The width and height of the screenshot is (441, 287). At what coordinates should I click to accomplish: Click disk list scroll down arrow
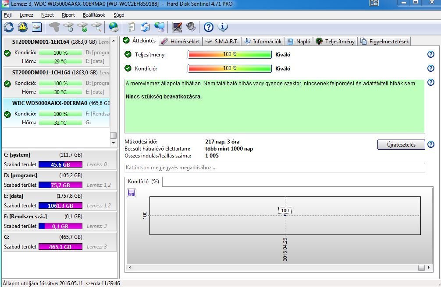114,143
